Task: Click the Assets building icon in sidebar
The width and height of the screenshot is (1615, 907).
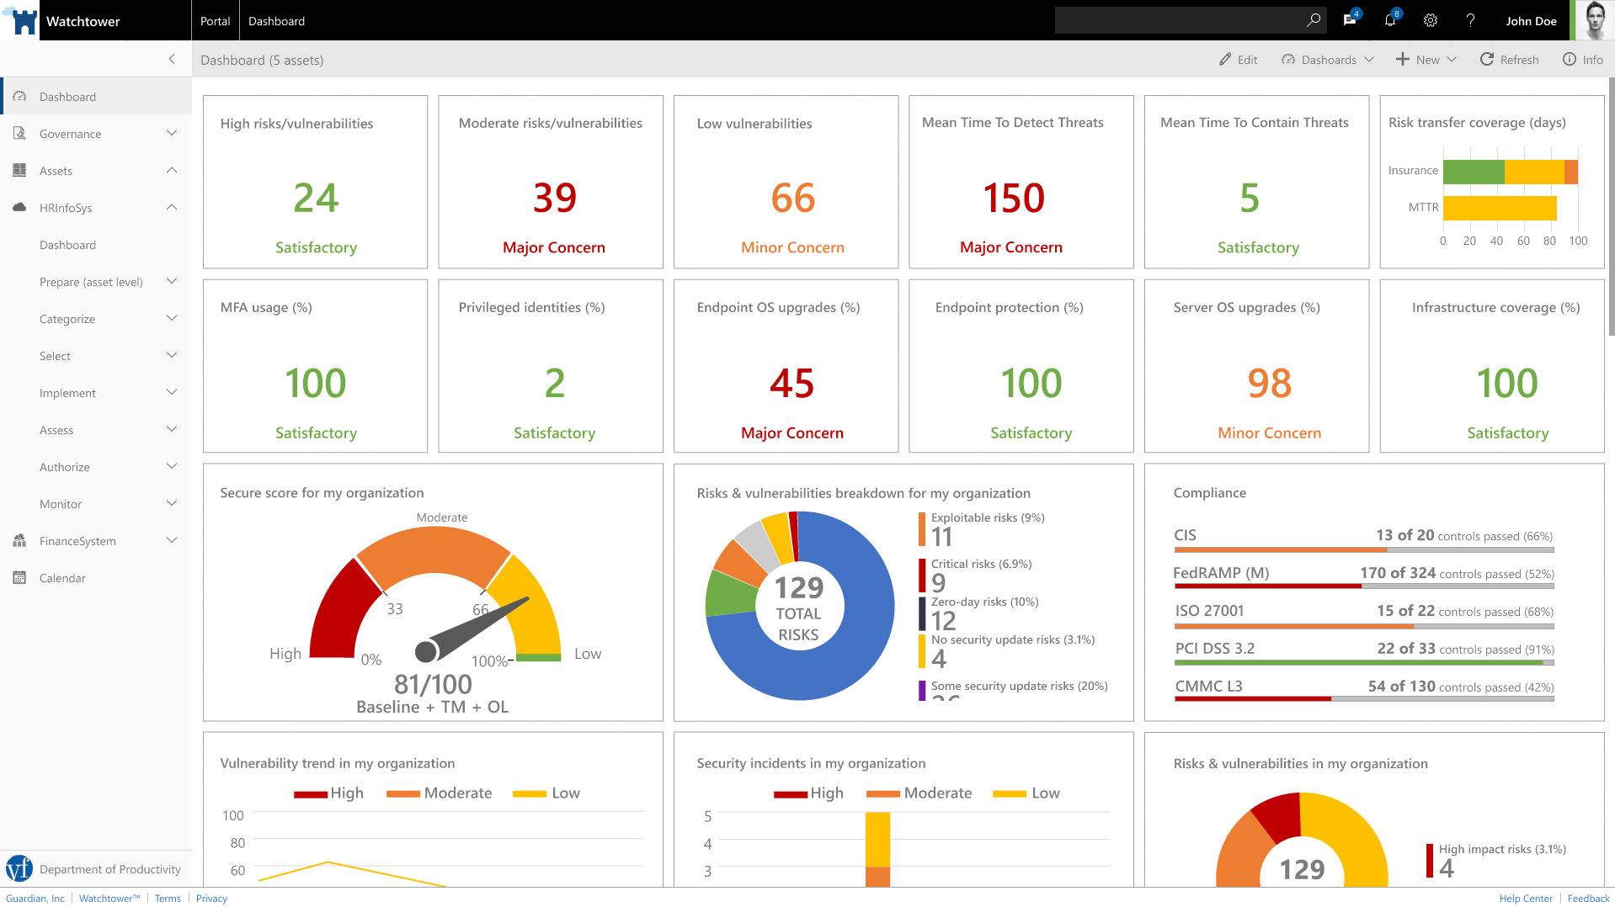Action: [19, 171]
